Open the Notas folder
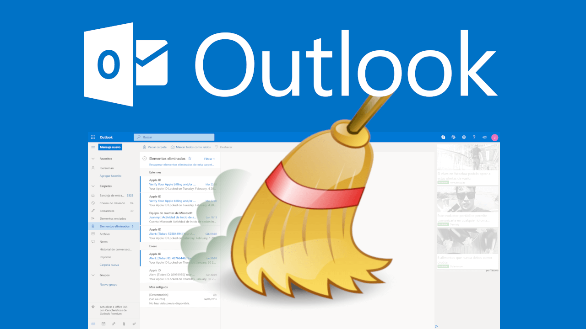 click(x=114, y=241)
